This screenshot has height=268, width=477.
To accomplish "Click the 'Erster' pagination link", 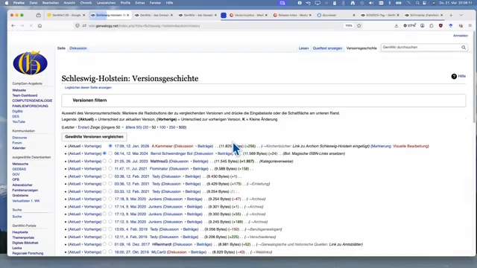I will pos(83,127).
